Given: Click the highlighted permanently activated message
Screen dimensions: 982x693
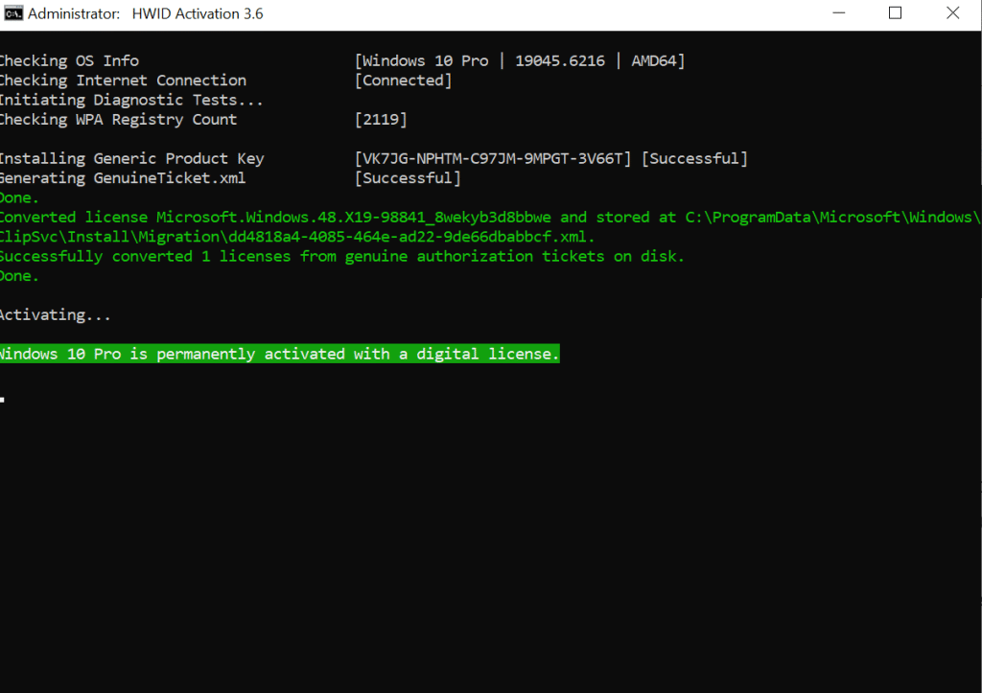Looking at the screenshot, I should (278, 354).
